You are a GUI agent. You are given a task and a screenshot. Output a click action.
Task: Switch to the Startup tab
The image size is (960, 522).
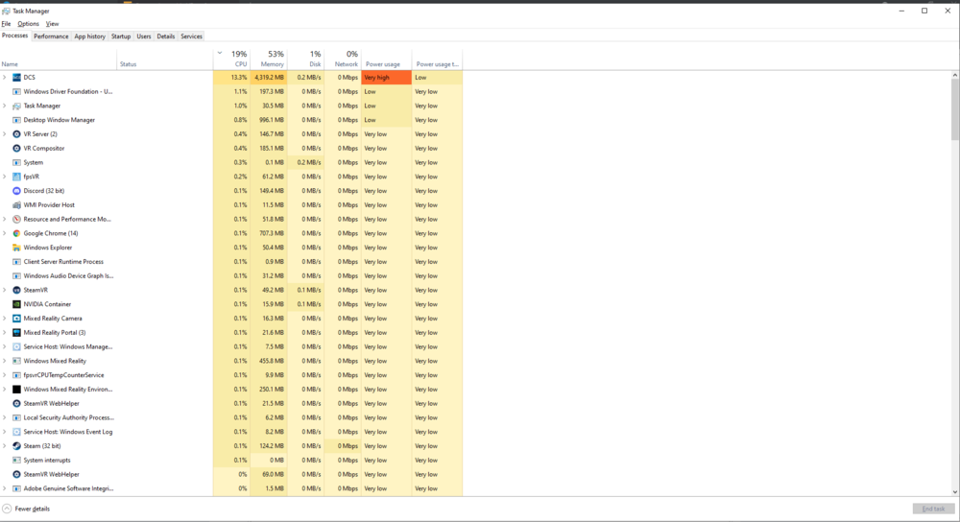click(x=121, y=36)
